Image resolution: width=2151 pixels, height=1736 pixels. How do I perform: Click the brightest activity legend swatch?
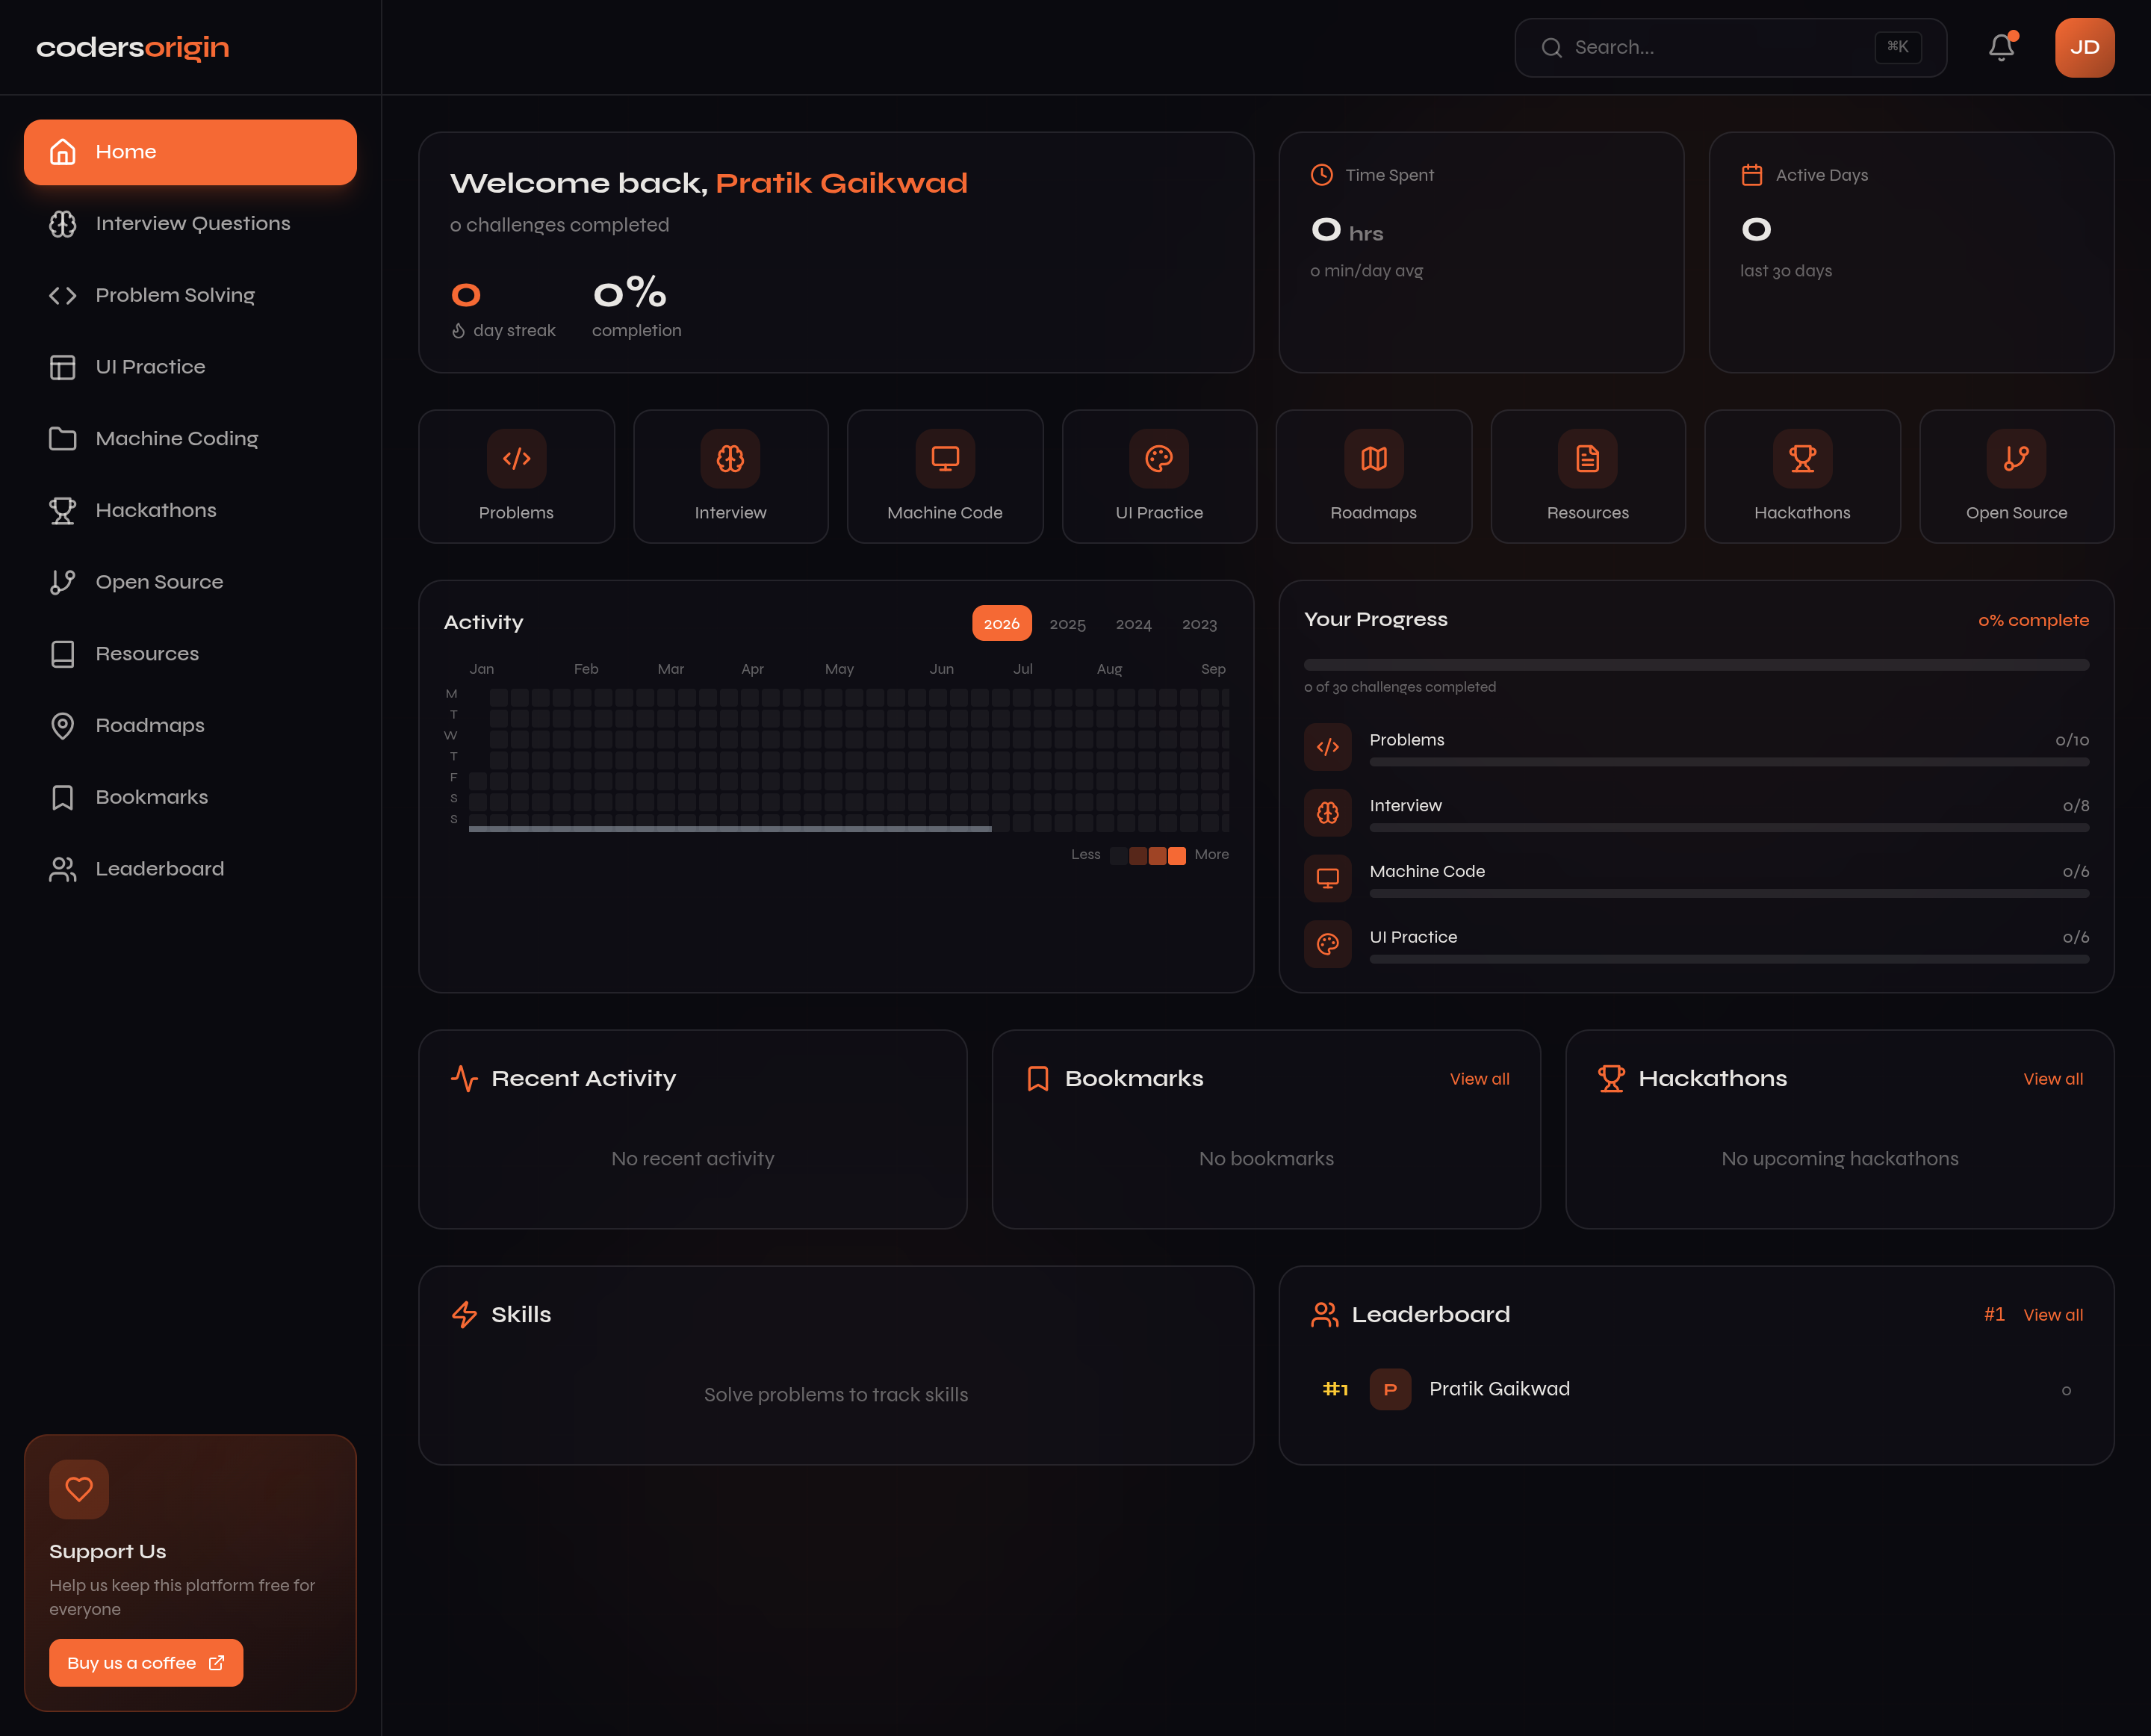1177,856
